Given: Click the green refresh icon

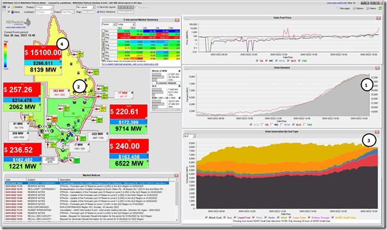Looking at the screenshot, I should (x=381, y=8).
